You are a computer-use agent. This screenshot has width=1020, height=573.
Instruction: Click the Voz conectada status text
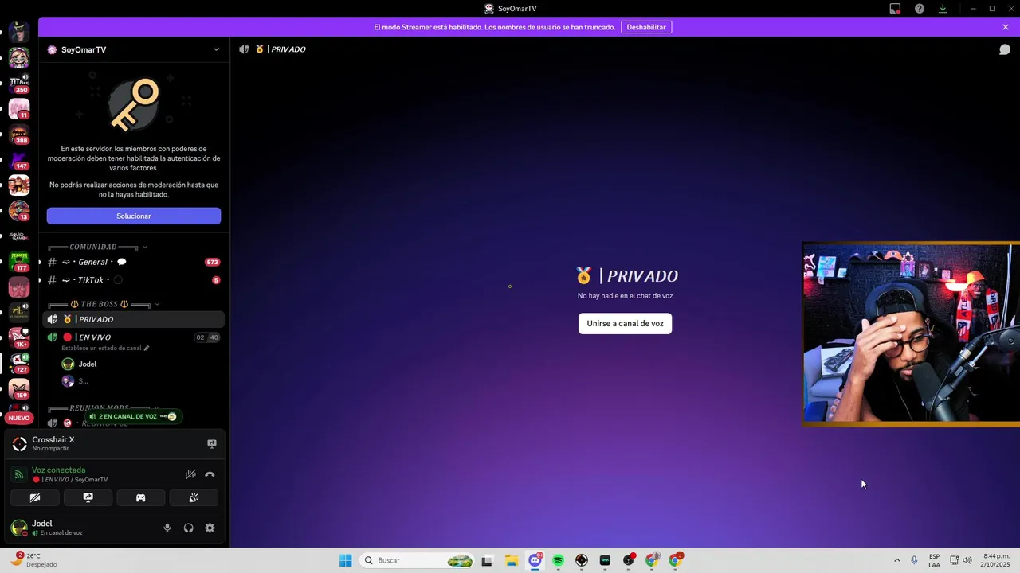(x=59, y=470)
